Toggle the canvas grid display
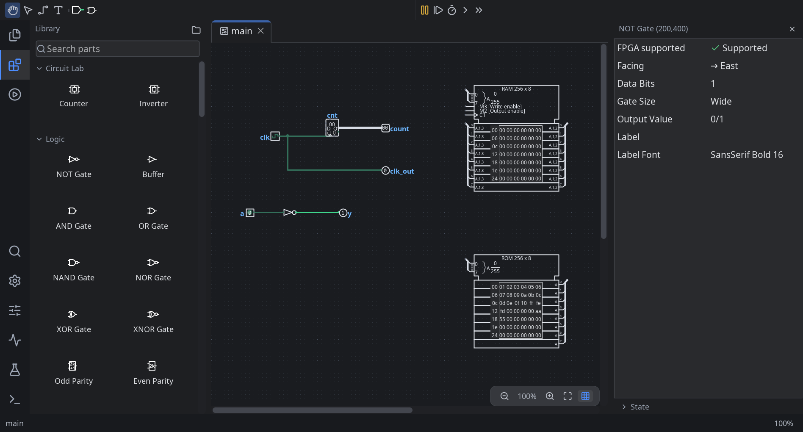Viewport: 803px width, 432px height. coord(585,396)
